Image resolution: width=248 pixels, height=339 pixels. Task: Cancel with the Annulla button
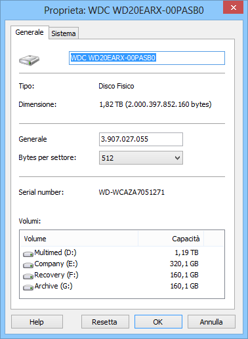211,322
